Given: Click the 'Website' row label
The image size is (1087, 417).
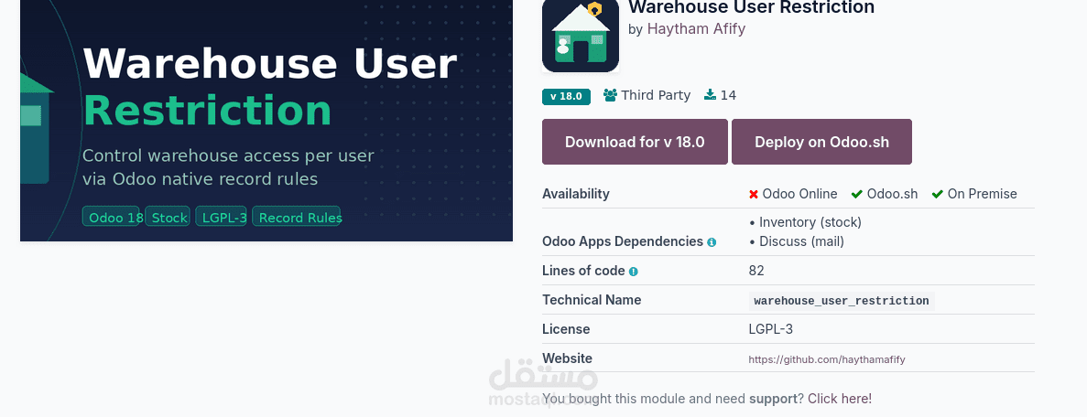Looking at the screenshot, I should pos(567,358).
